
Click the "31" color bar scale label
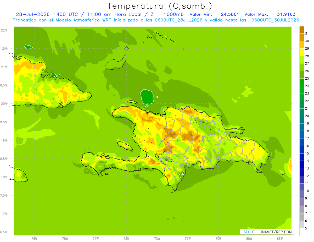[307, 33]
